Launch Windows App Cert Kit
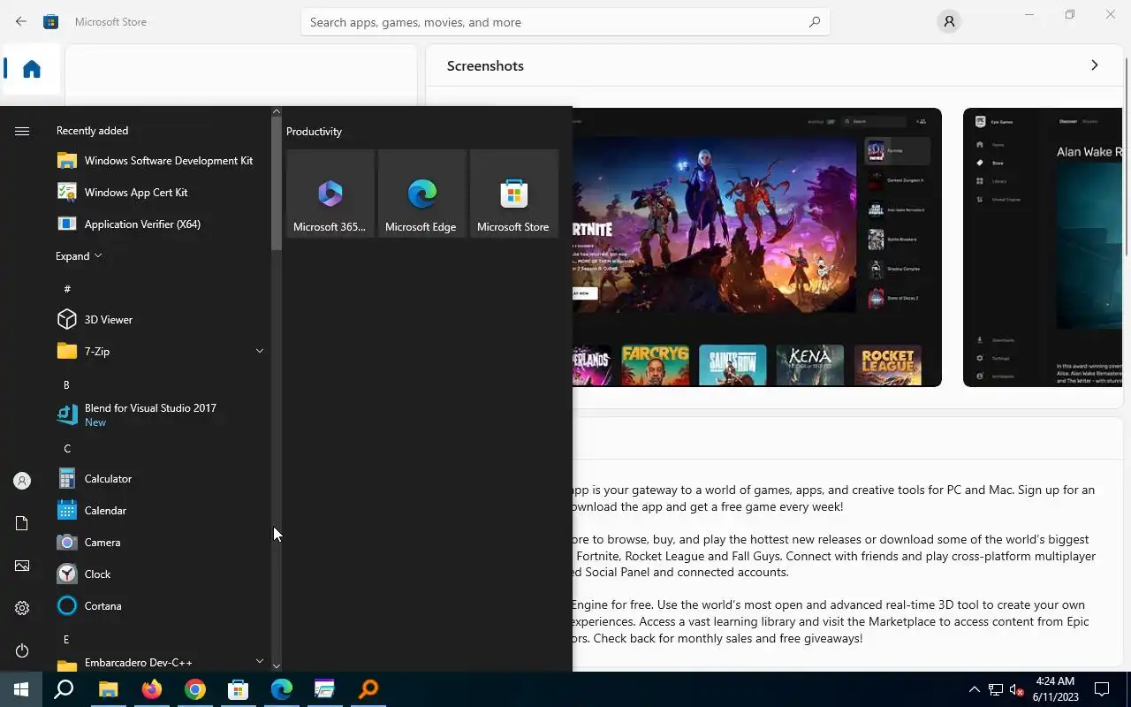This screenshot has width=1131, height=707. pyautogui.click(x=161, y=193)
